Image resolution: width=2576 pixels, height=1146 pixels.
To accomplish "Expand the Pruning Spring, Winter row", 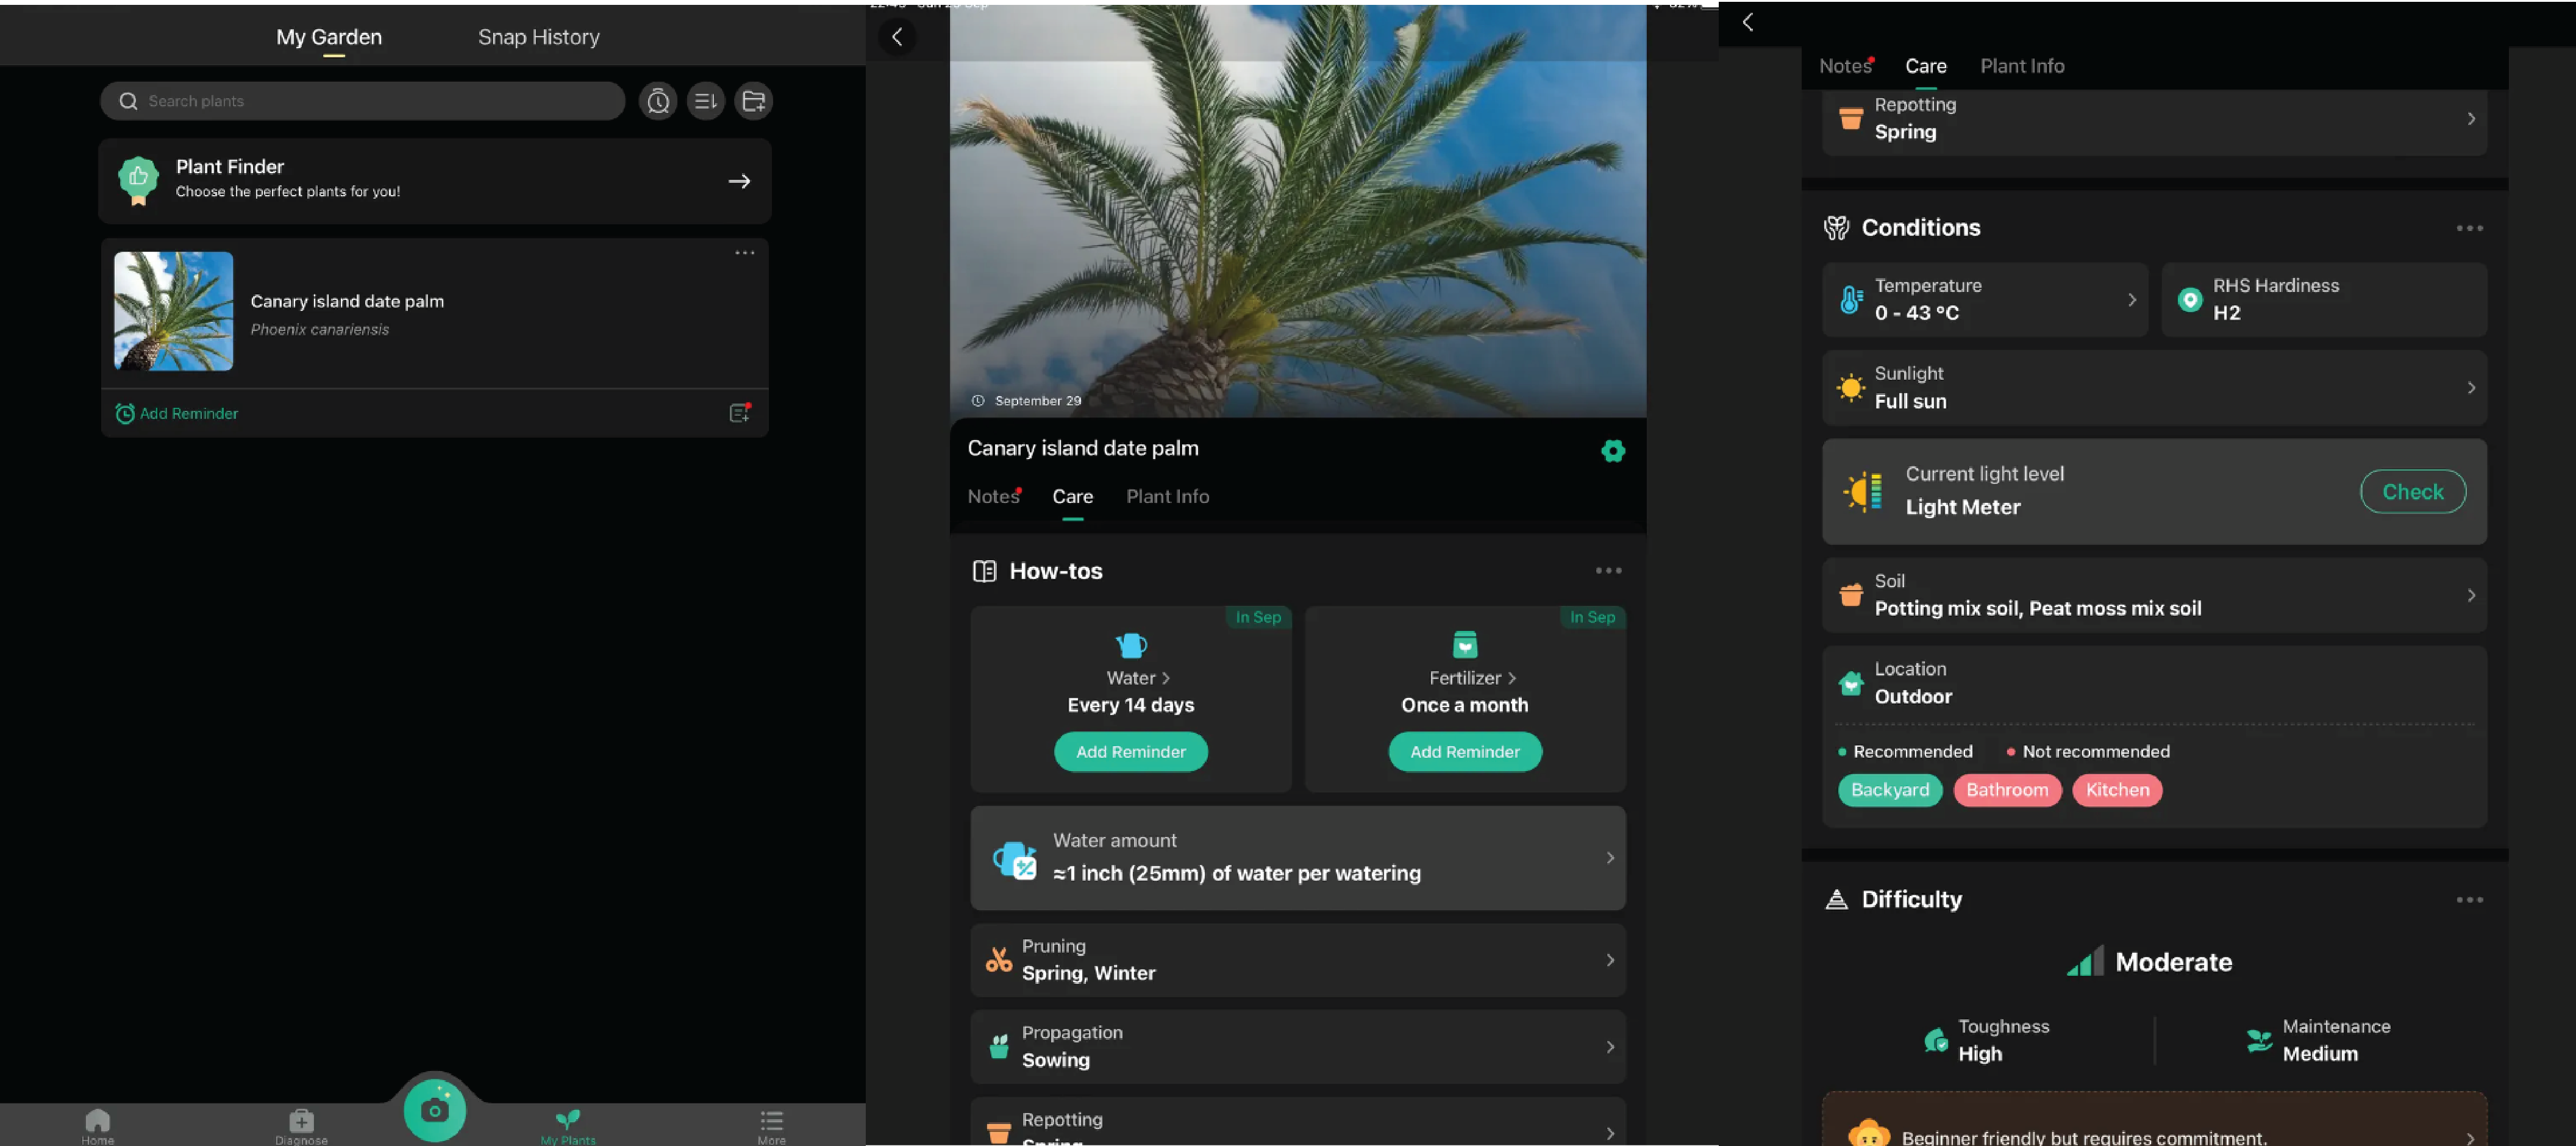I will 1297,960.
